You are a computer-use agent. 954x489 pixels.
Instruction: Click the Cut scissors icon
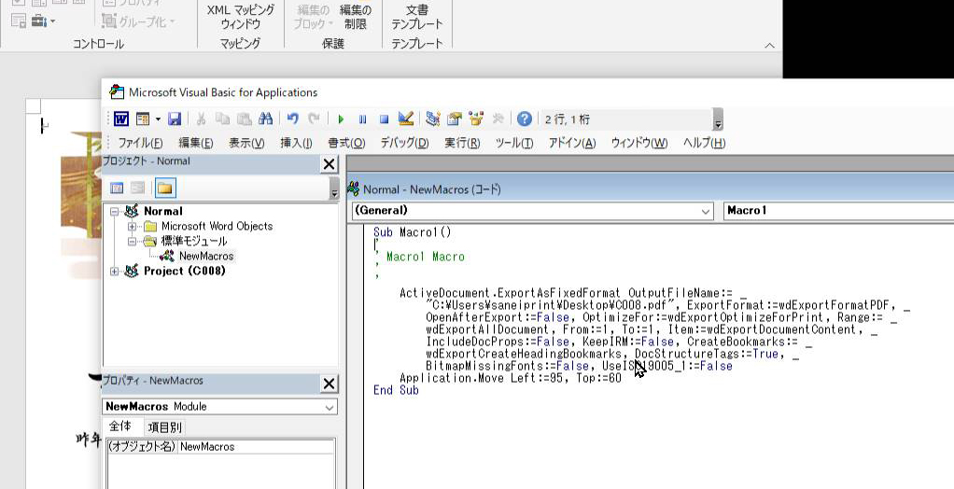pos(202,119)
